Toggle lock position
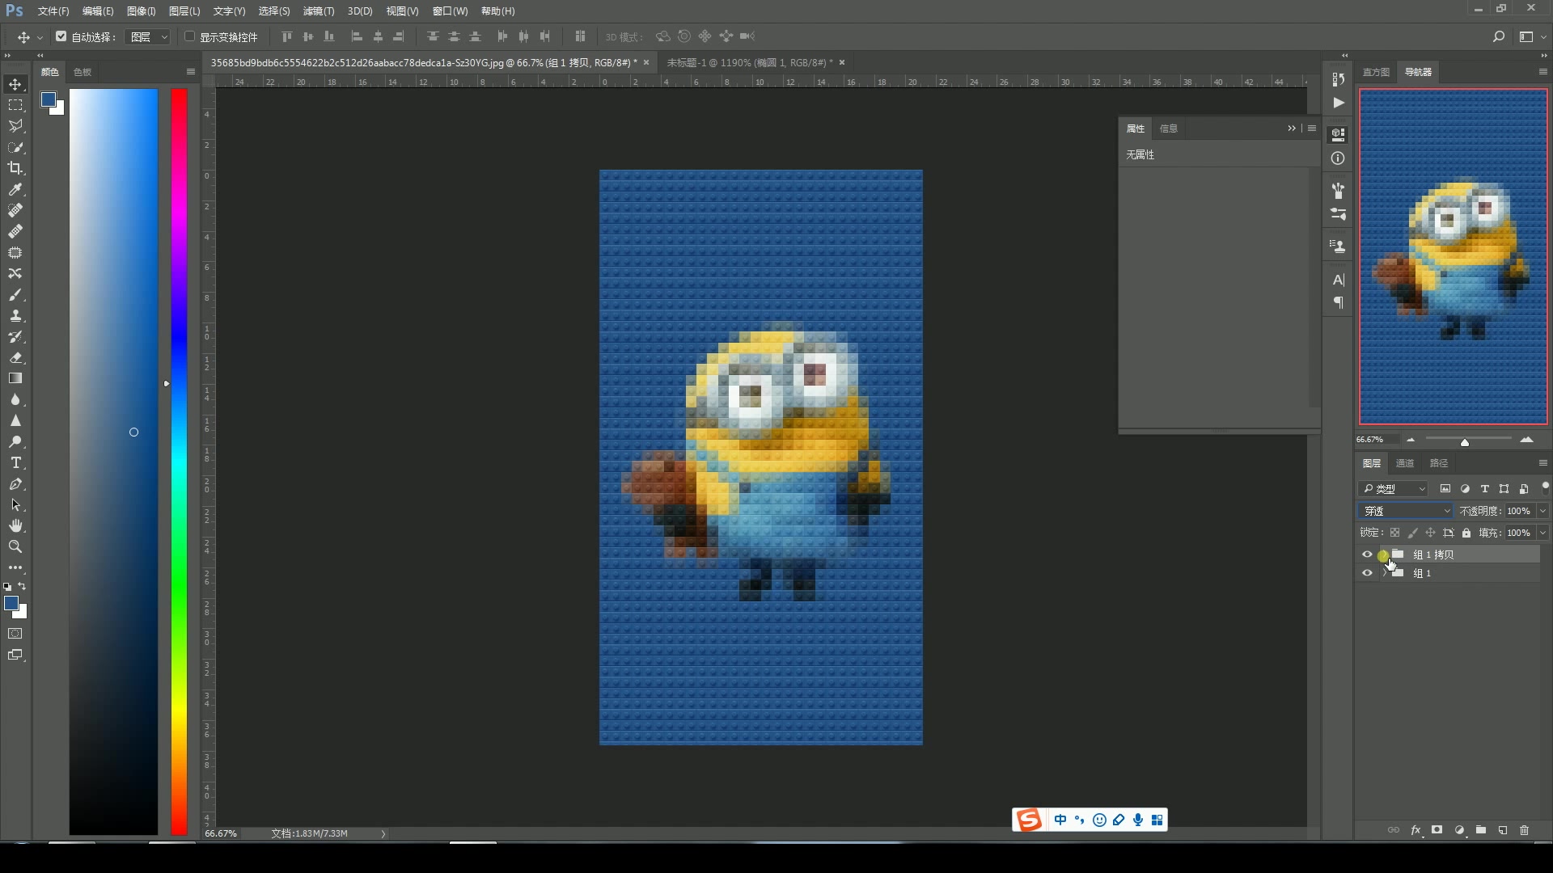This screenshot has height=873, width=1553. [1430, 533]
